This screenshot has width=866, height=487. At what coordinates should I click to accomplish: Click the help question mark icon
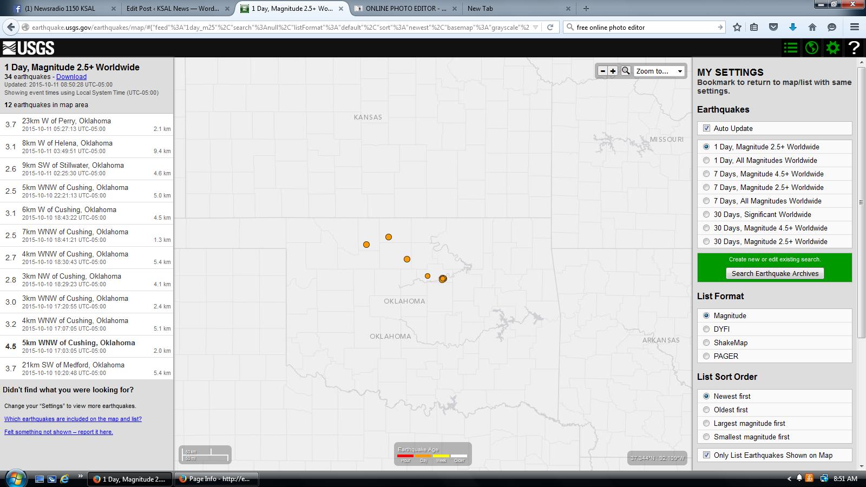(854, 48)
